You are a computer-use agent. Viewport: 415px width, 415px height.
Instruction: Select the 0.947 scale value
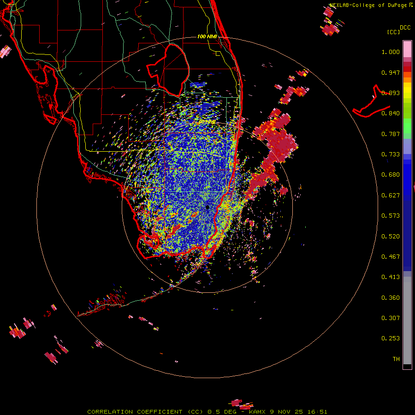point(391,72)
